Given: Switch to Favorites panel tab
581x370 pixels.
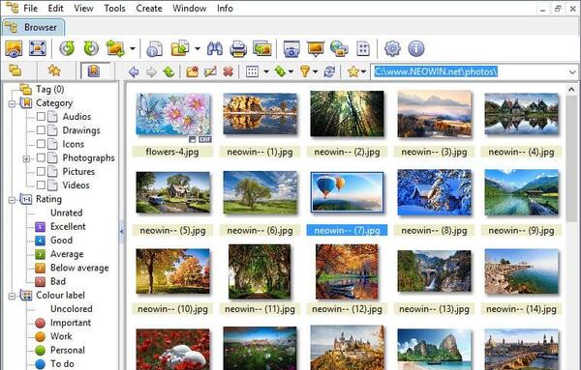Looking at the screenshot, I should click(x=55, y=71).
